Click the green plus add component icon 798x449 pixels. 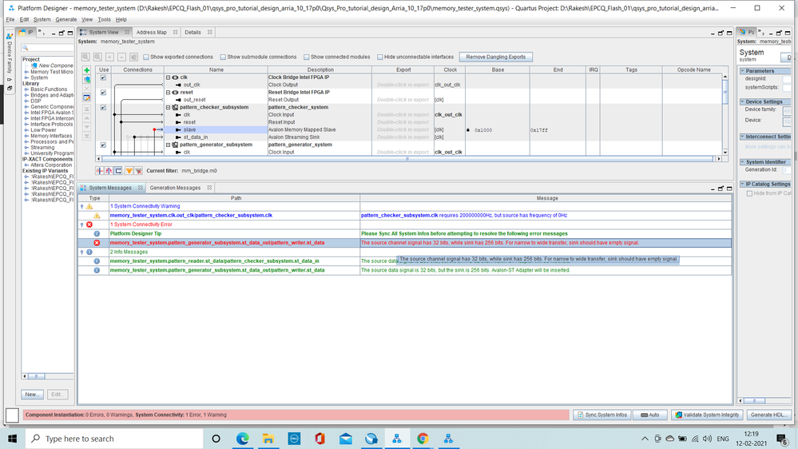86,70
